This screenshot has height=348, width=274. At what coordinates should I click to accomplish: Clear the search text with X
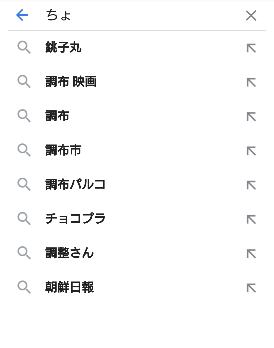[x=251, y=15]
